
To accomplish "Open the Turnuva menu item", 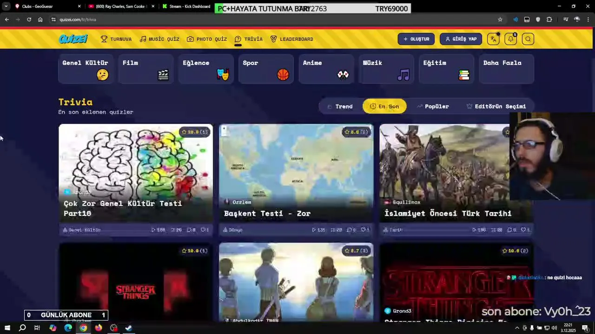I will click(x=116, y=39).
